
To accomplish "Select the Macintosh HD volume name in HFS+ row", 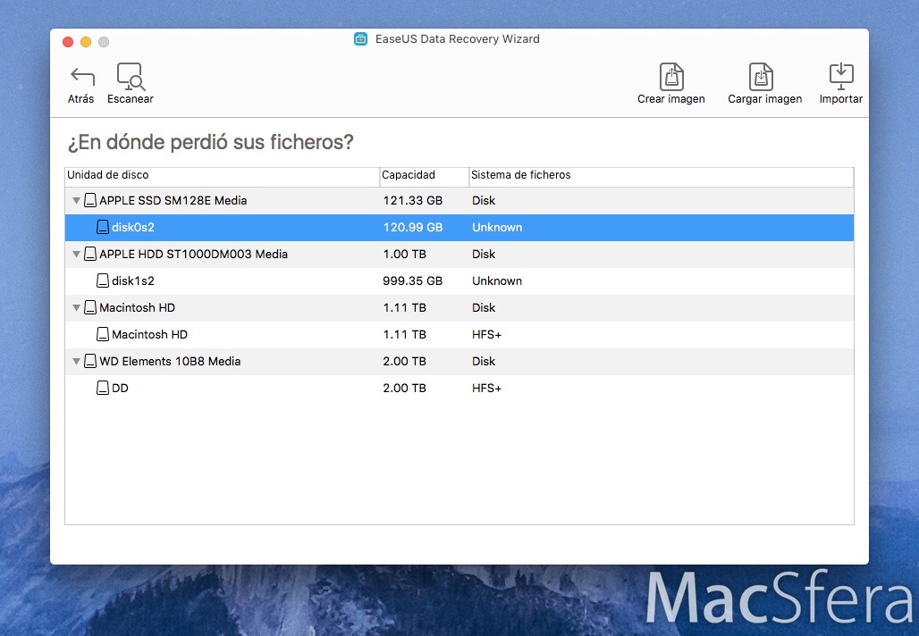I will click(x=149, y=334).
